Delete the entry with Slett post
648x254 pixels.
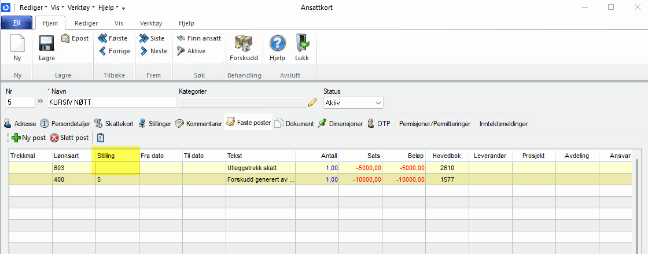[x=69, y=138]
